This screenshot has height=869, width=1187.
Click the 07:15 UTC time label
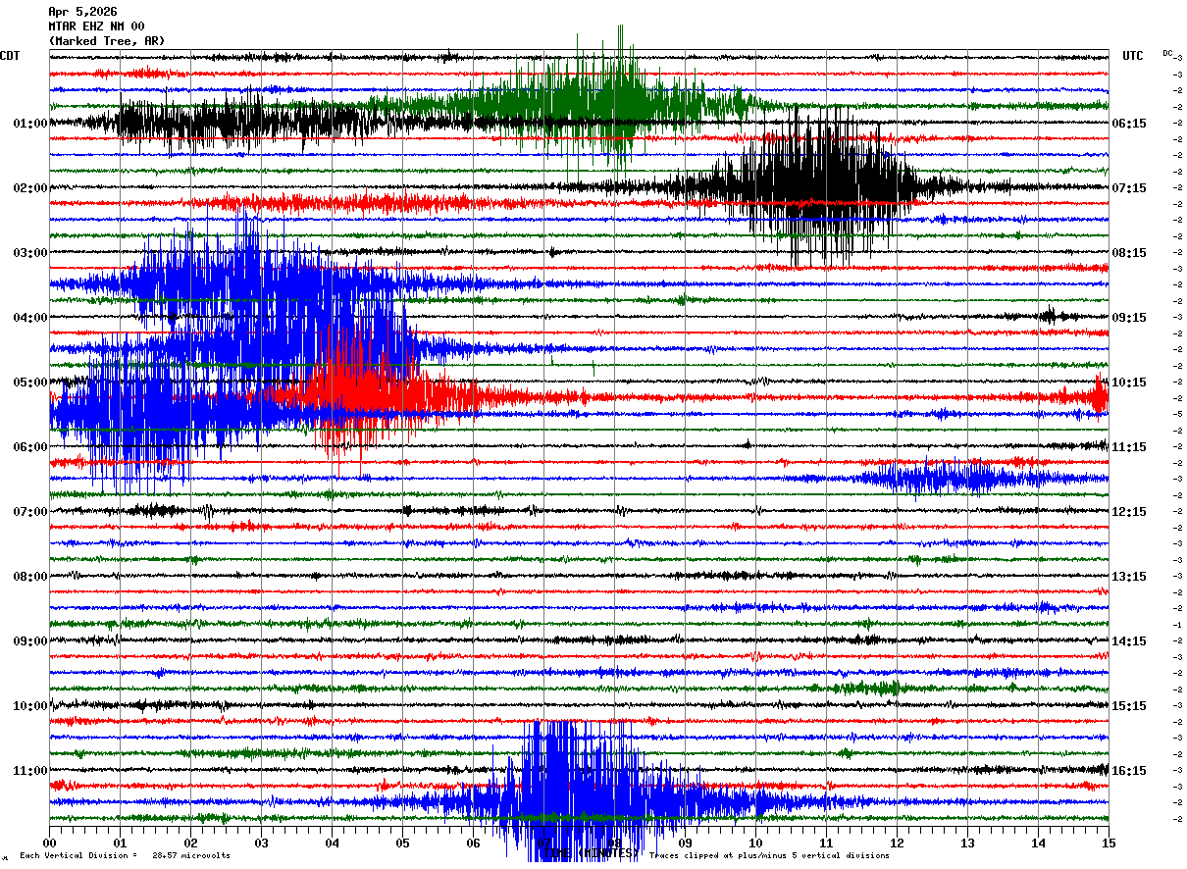(1129, 188)
